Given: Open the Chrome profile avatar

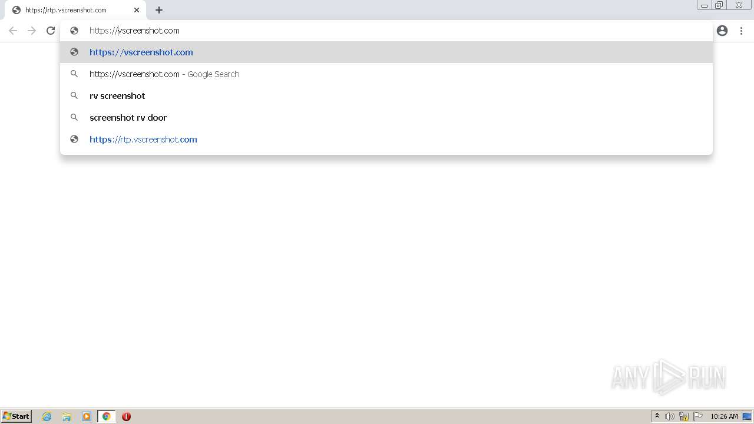Looking at the screenshot, I should coord(722,31).
